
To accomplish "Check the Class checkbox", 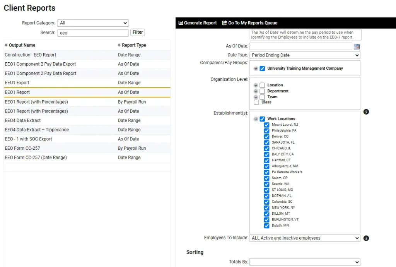I will coord(256,102).
